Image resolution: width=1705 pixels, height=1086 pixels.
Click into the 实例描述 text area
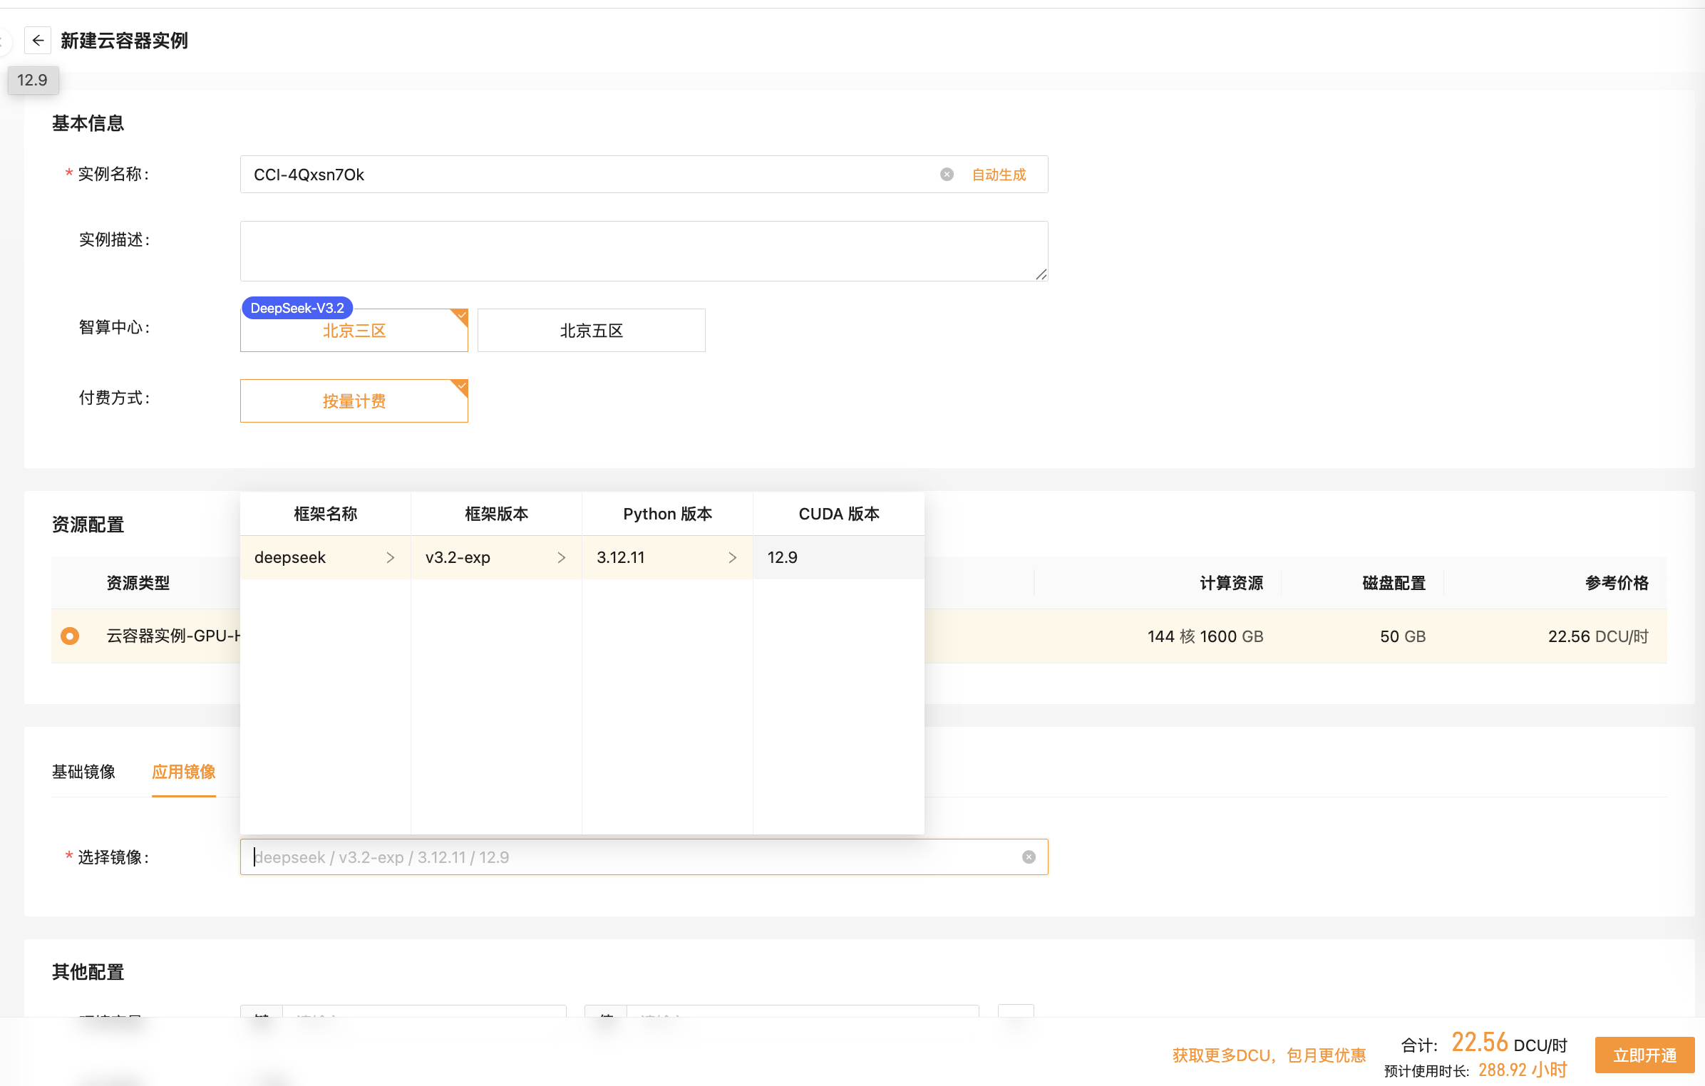tap(642, 251)
